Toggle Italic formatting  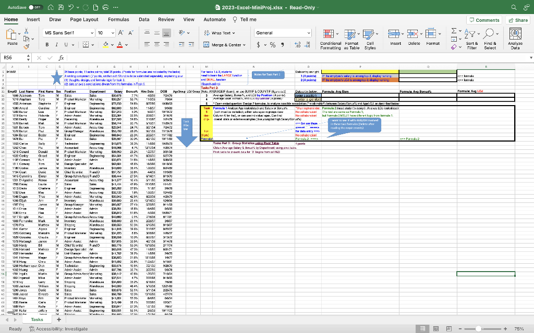coord(57,45)
